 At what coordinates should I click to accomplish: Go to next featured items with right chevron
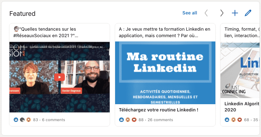pyautogui.click(x=222, y=13)
